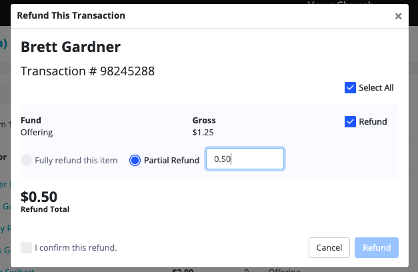Check the I confirm this refund box
The height and width of the screenshot is (272, 418).
[26, 247]
